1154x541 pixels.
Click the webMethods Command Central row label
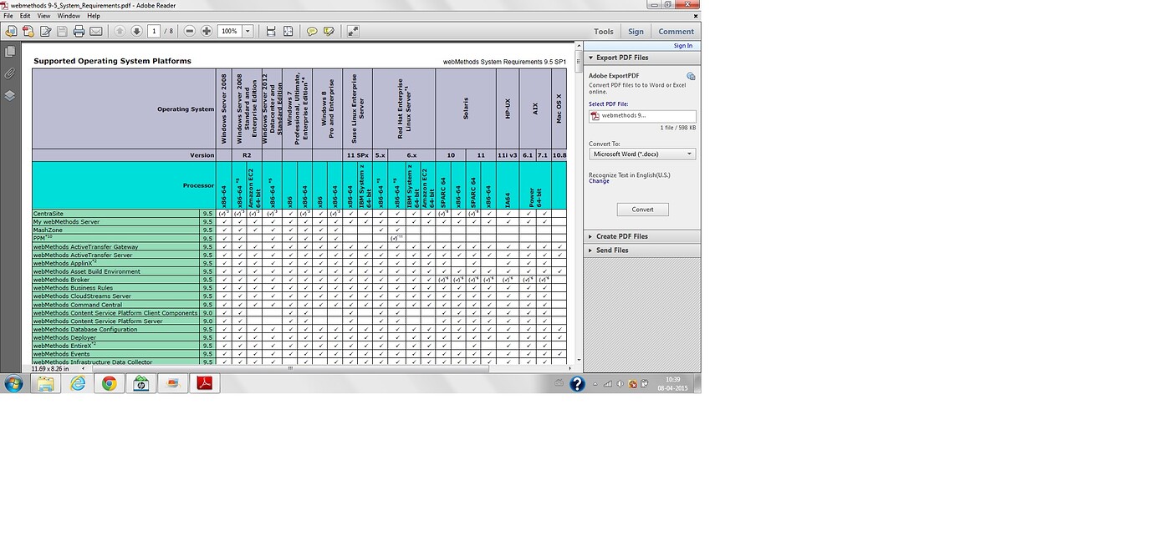pos(78,305)
